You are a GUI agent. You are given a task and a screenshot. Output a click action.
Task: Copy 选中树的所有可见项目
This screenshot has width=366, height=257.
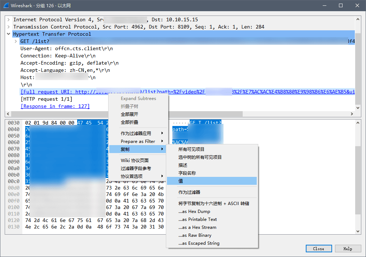pos(212,157)
